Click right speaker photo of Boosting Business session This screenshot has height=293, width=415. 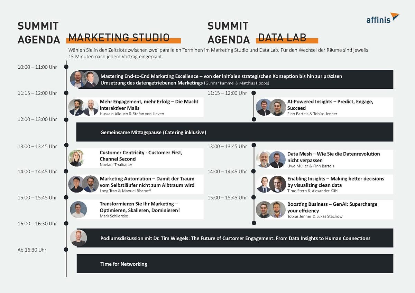[x=277, y=210]
